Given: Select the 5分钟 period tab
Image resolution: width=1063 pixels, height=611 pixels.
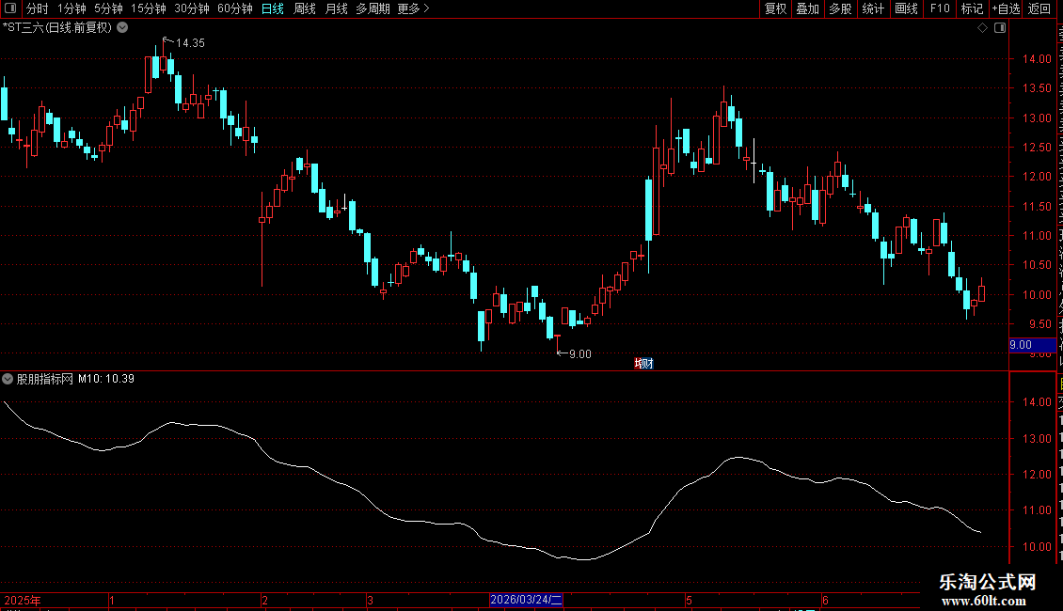Looking at the screenshot, I should click(108, 8).
